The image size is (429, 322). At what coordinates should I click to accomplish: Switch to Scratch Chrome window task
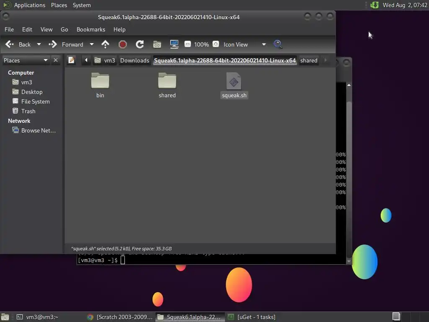(120, 317)
